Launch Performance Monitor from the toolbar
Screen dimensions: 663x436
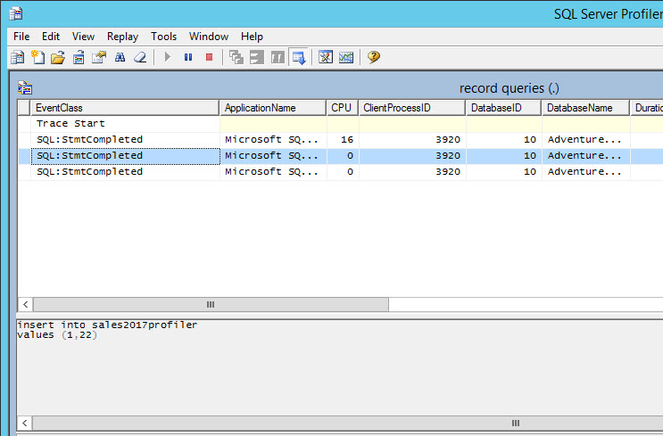[346, 57]
